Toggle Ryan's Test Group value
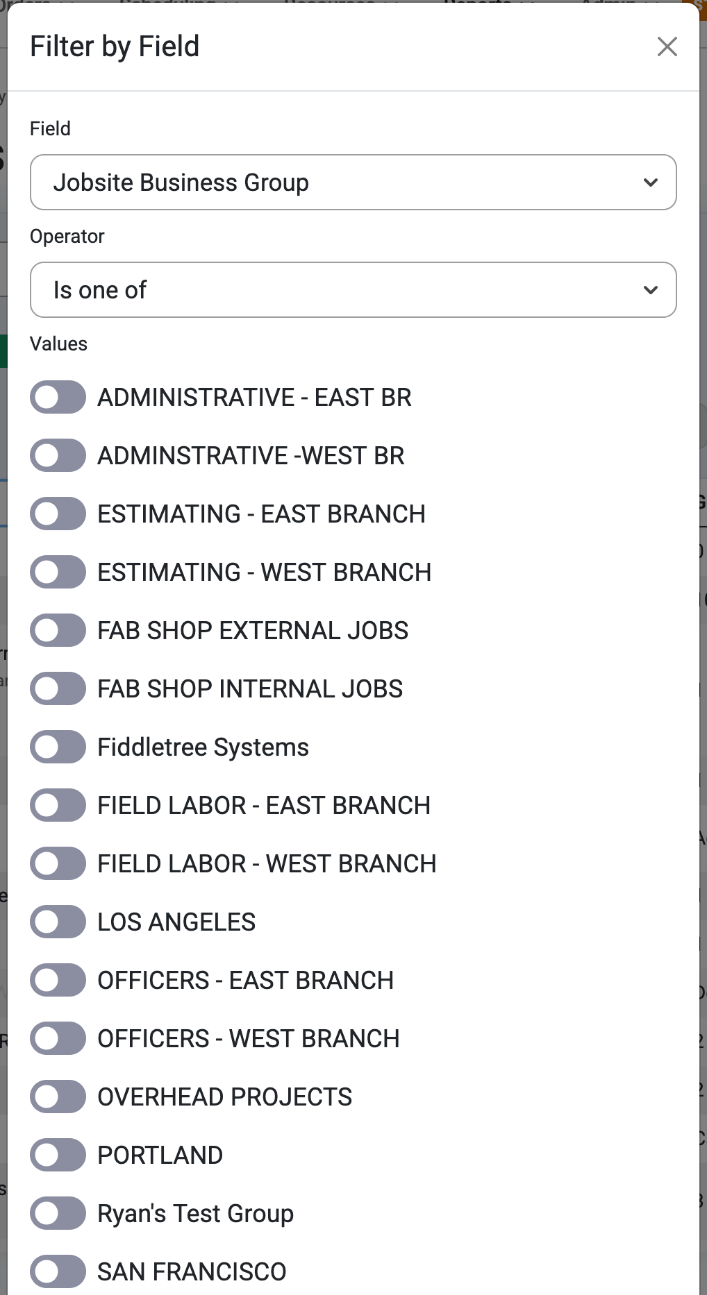Image resolution: width=707 pixels, height=1295 pixels. [x=58, y=1213]
